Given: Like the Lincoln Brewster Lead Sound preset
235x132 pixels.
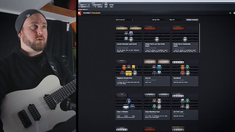Looking at the screenshot, I should click(x=140, y=44).
